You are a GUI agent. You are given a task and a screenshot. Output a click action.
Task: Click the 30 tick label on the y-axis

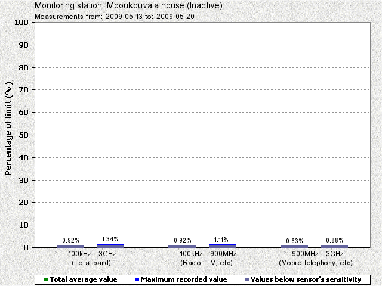(x=24, y=180)
